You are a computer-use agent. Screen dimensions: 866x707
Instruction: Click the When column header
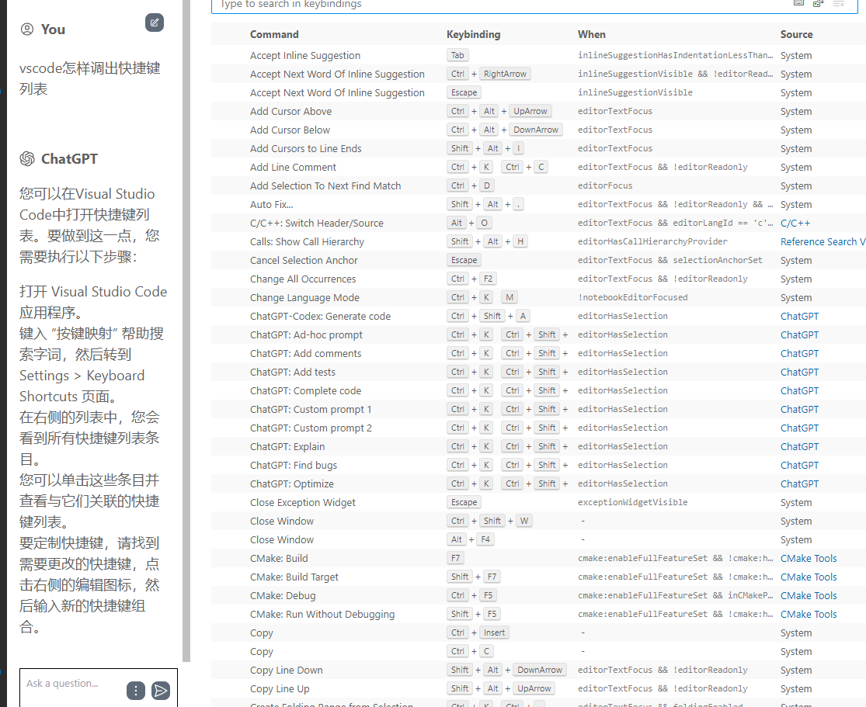pos(592,34)
